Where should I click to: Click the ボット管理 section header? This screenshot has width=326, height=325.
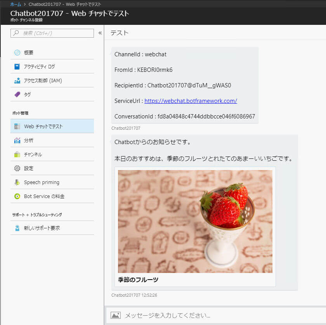20,113
